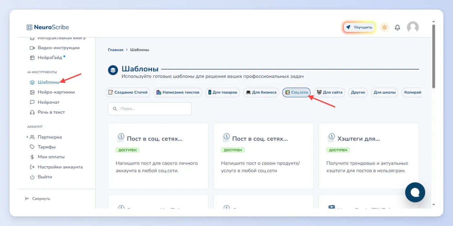The width and height of the screenshot is (453, 226).
Task: Expand the Партнерка section arrow
Action: pyautogui.click(x=28, y=137)
